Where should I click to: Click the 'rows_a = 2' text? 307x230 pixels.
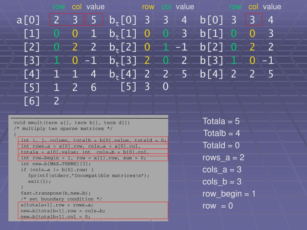click(x=223, y=158)
